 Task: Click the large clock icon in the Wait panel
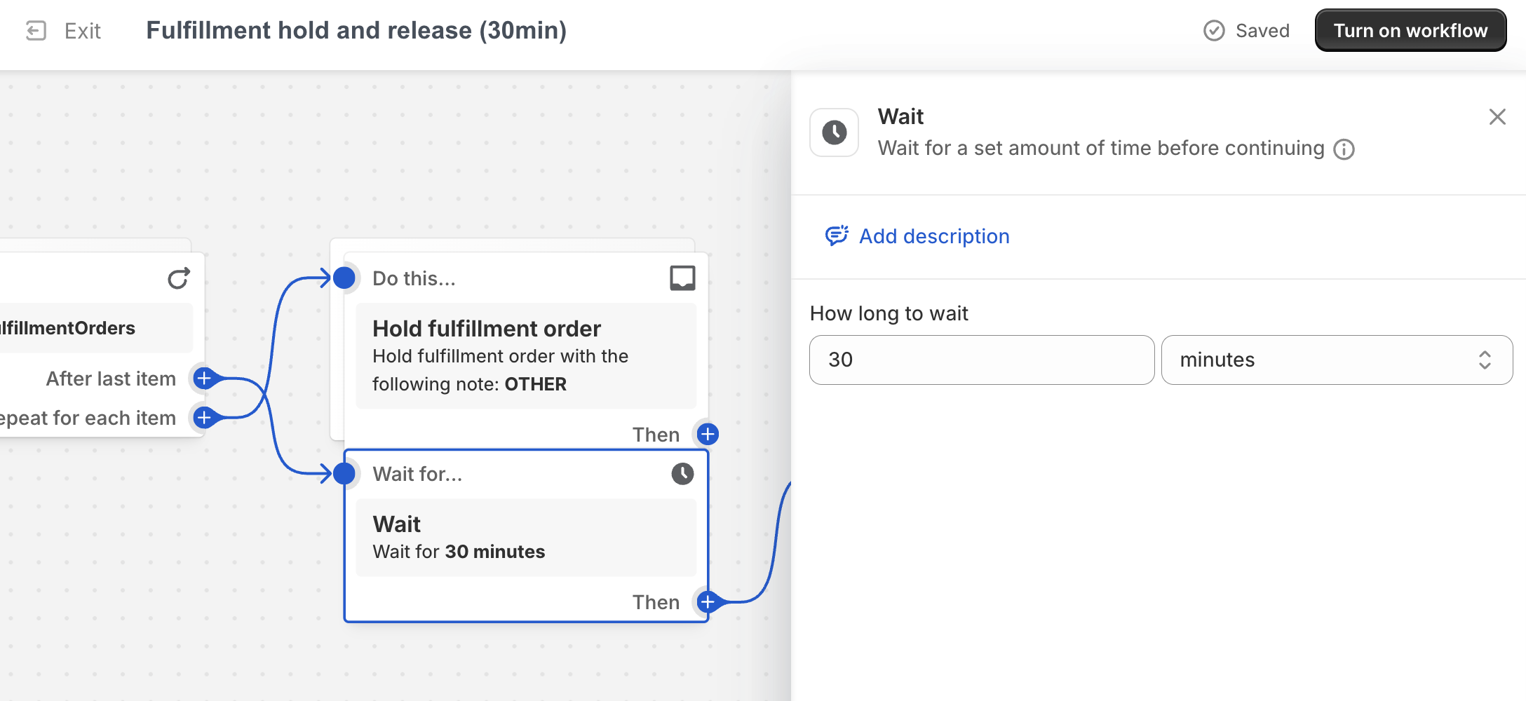(x=835, y=132)
